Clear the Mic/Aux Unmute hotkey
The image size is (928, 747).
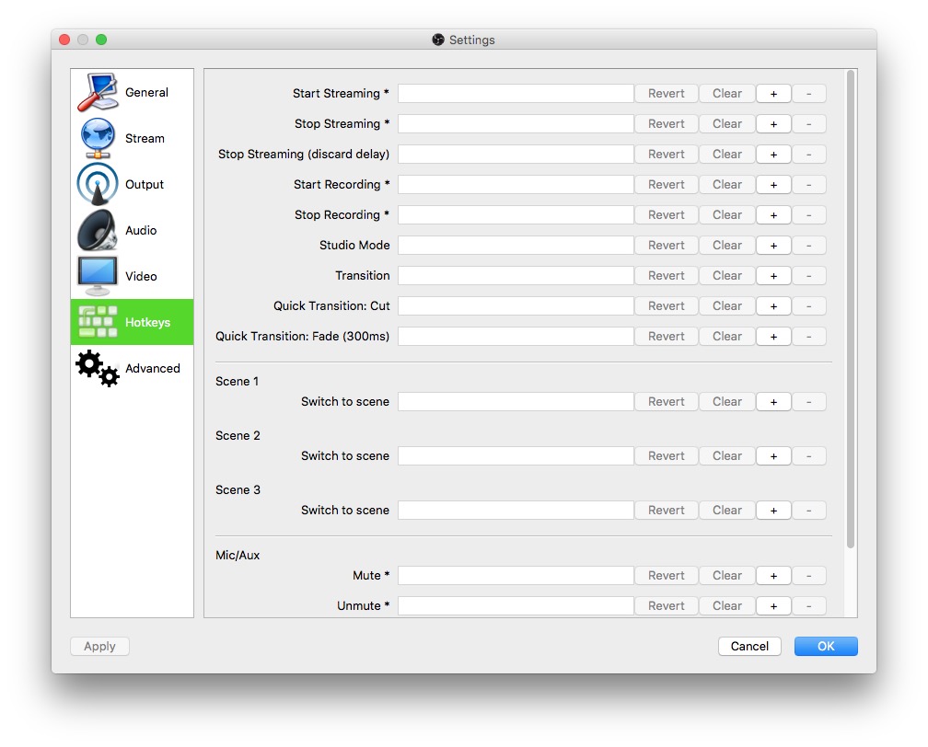[726, 605]
